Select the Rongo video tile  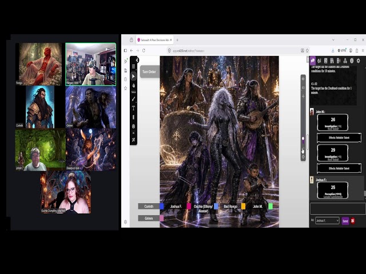[39, 64]
